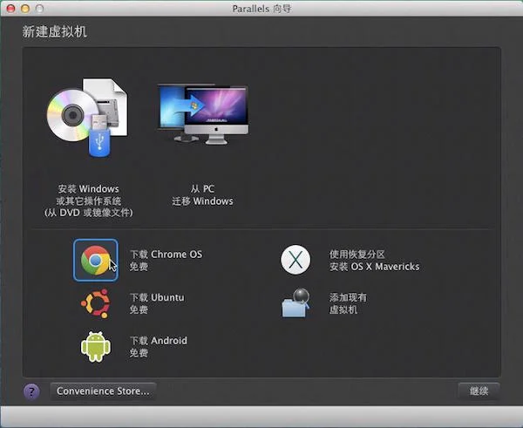The image size is (523, 428).
Task: Click the 继续 continue button
Action: pyautogui.click(x=479, y=391)
